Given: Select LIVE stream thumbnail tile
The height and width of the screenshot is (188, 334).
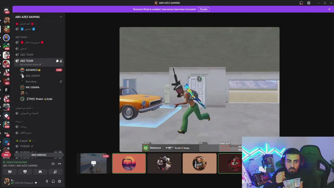Looking at the screenshot, I should [x=94, y=163].
